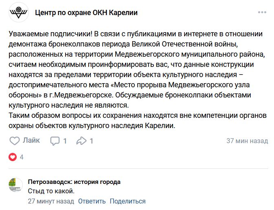This screenshot has height=210, width=274.
Task: Click the heart Like icon
Action: (14, 141)
